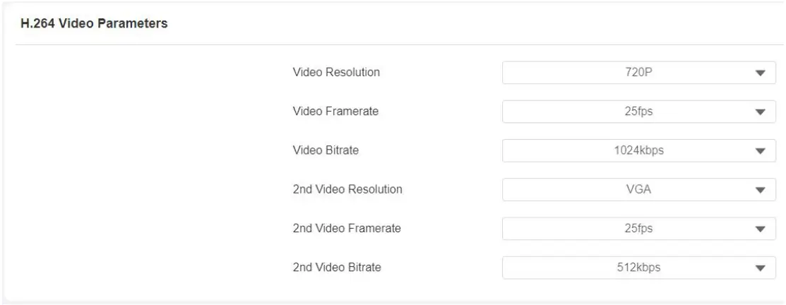Open the dropdown showing 720P

pos(638,73)
